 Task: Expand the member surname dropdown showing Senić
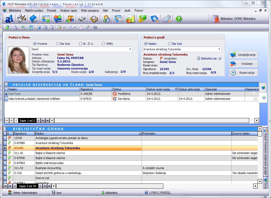(x=130, y=49)
